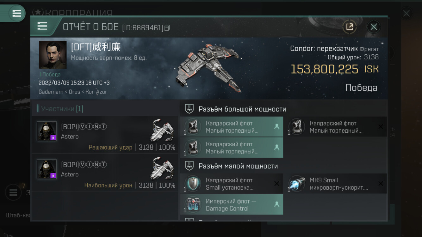Screen dimensions: 422x237
Task: Copy the battle report ID
Action: click(x=167, y=28)
